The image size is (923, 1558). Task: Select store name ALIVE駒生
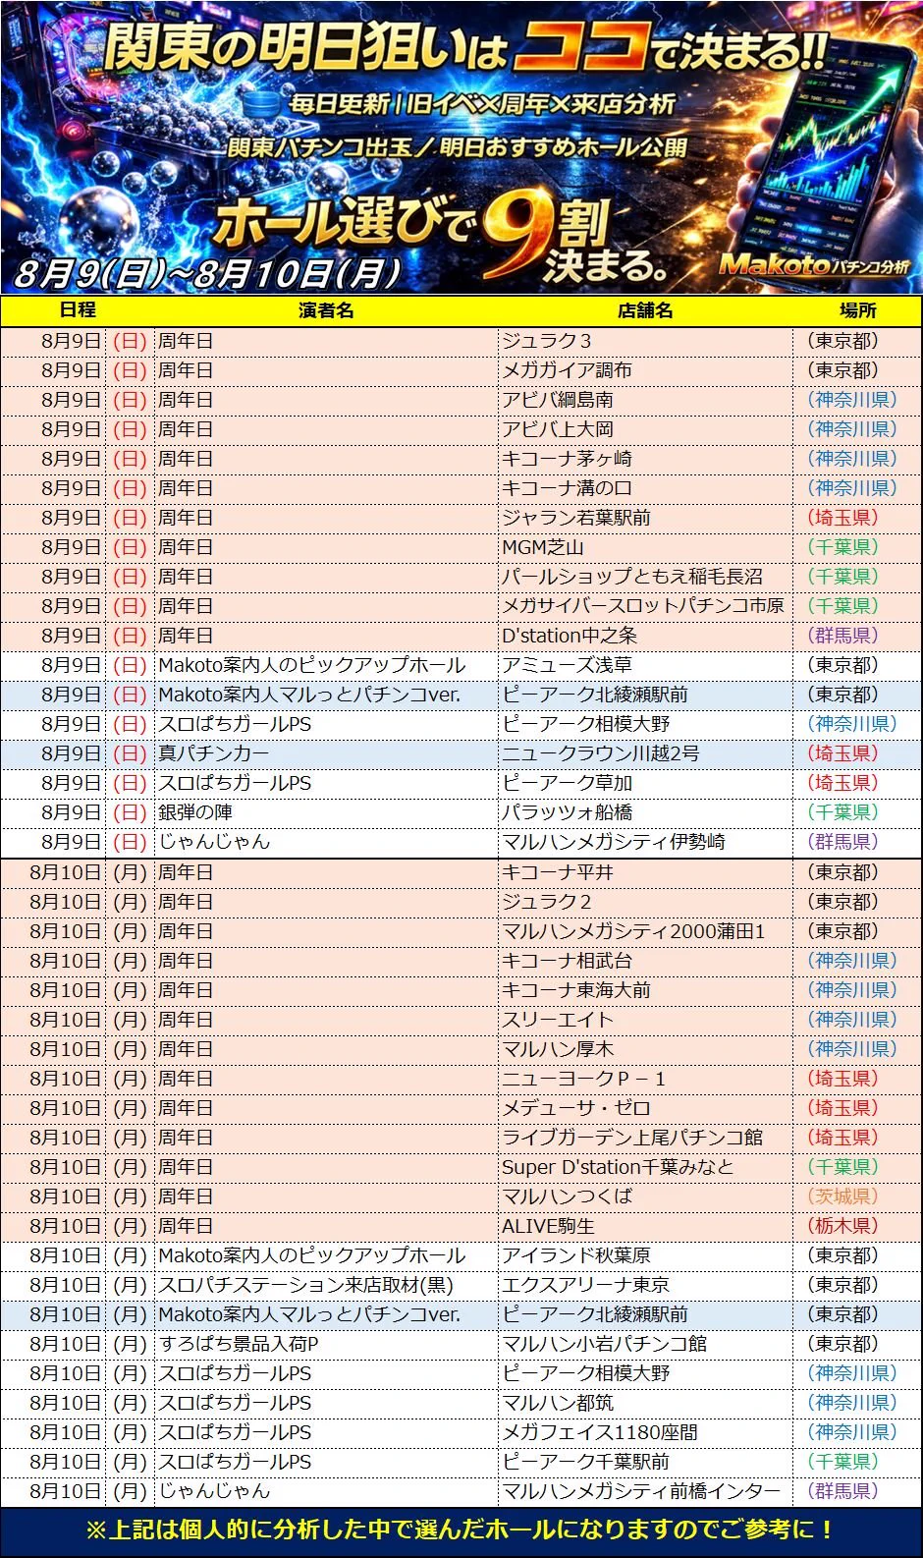(x=548, y=1226)
